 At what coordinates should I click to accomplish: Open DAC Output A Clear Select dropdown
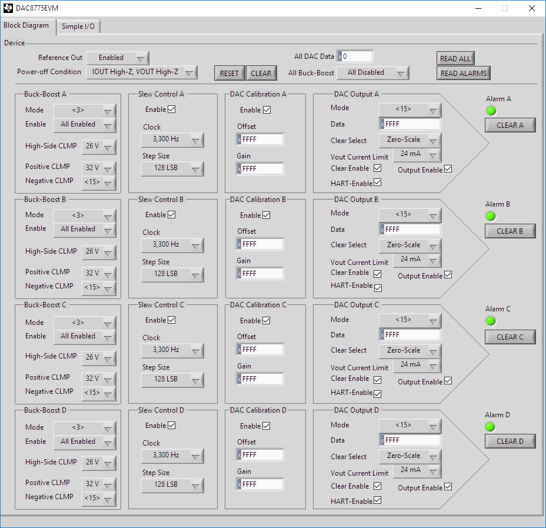point(410,140)
